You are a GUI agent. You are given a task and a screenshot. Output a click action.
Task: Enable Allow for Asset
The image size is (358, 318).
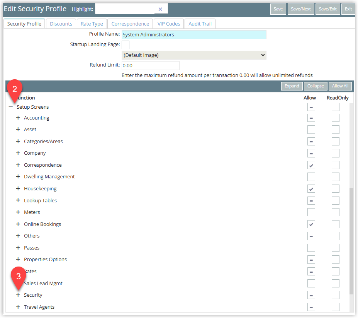coord(311,130)
